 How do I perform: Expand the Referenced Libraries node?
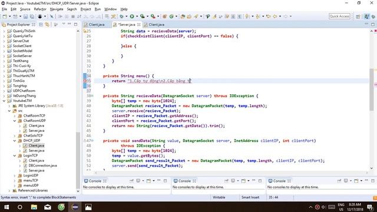tap(9, 191)
